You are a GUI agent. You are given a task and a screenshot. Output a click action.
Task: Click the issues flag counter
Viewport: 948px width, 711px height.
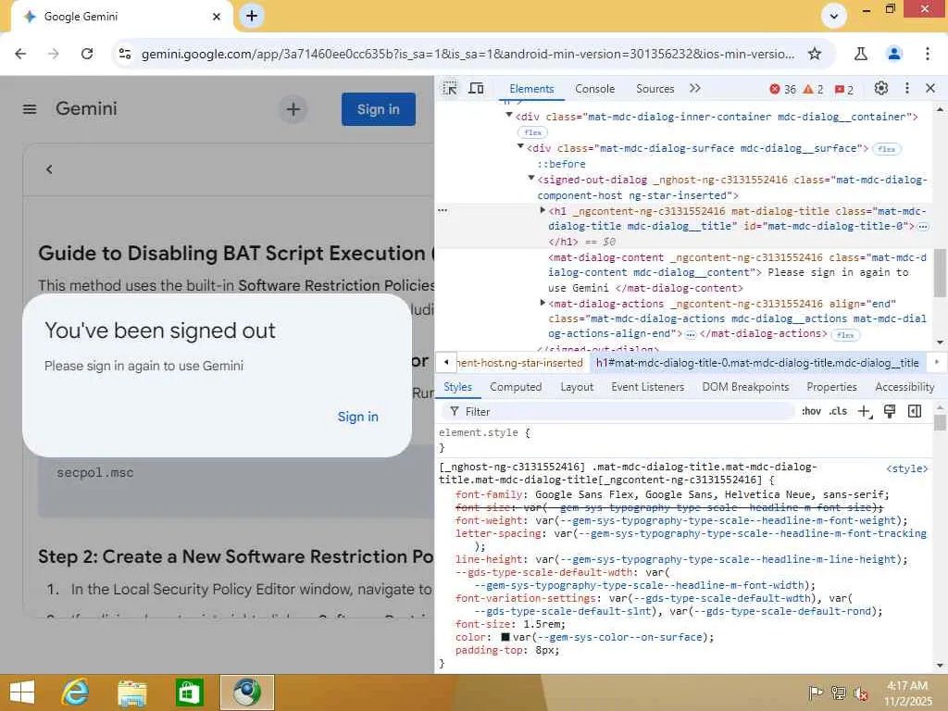844,90
